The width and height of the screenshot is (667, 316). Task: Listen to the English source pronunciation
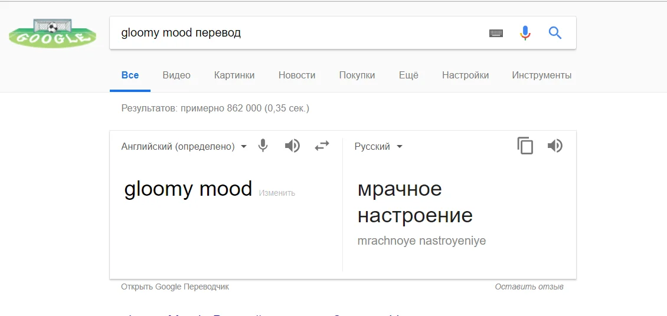(292, 146)
